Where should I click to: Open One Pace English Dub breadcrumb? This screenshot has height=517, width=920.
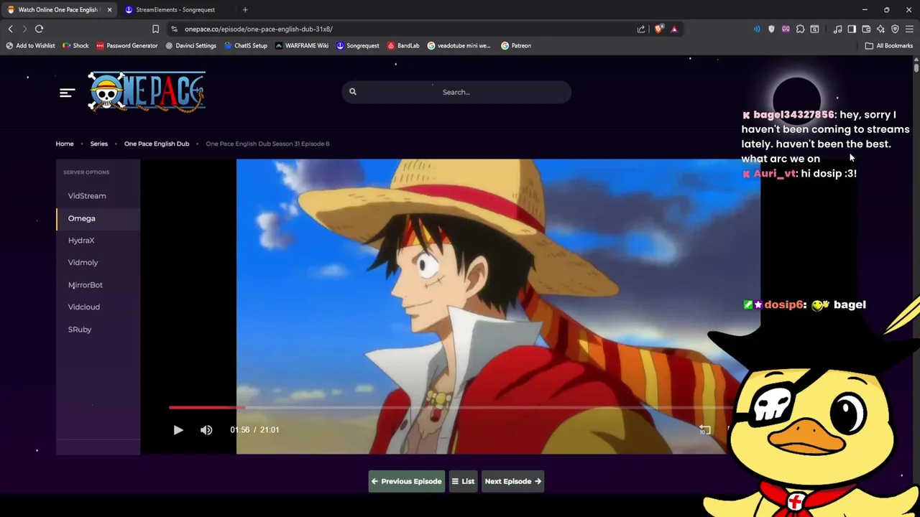pyautogui.click(x=157, y=144)
